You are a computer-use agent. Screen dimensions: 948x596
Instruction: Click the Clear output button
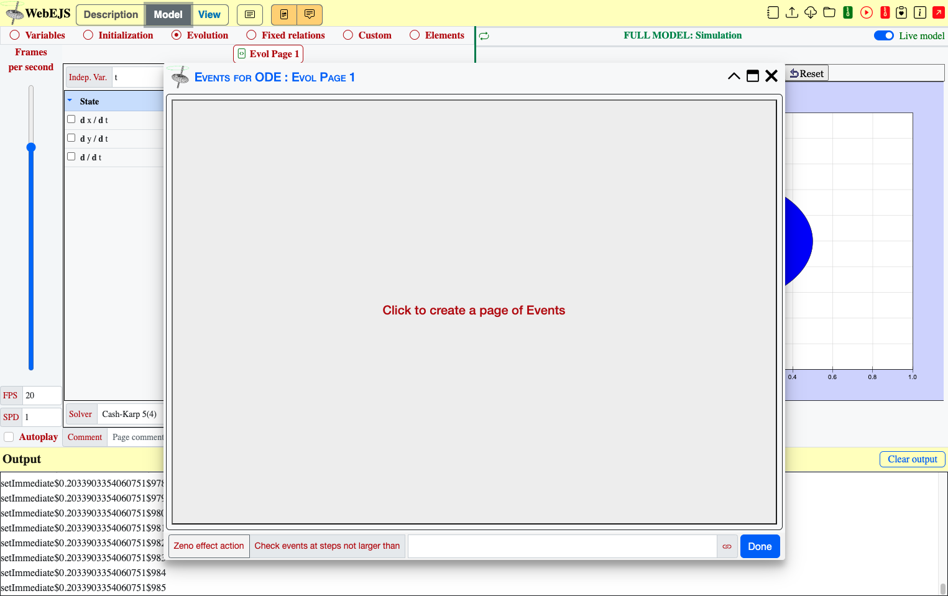pyautogui.click(x=912, y=459)
